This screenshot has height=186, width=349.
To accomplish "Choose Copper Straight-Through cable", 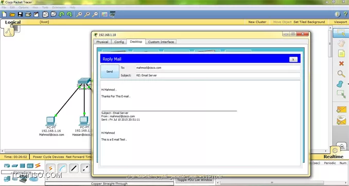I will [x=74, y=168].
